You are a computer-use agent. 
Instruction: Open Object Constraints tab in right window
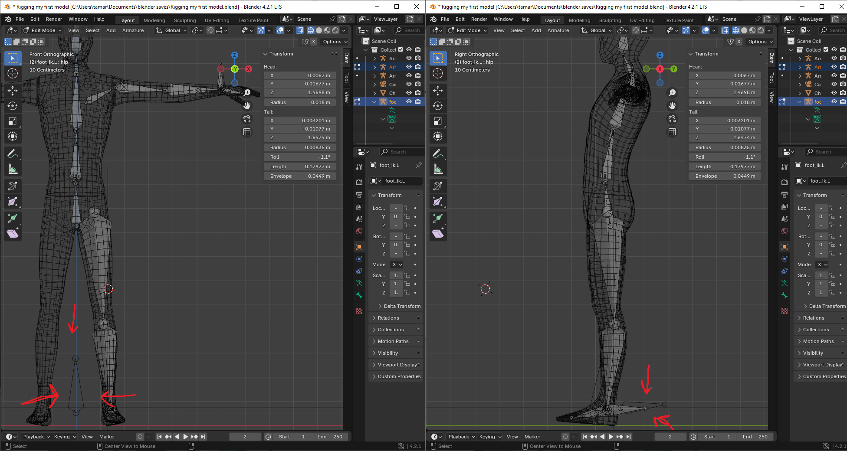[785, 271]
